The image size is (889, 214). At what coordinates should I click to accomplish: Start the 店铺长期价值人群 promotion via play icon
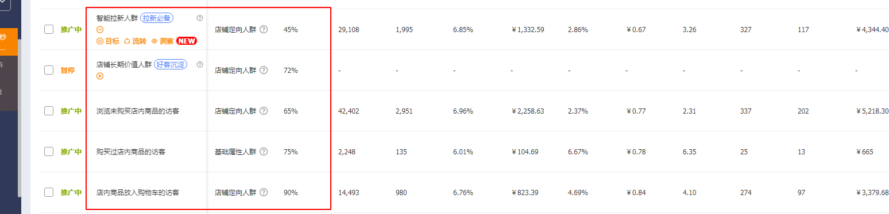pos(100,76)
